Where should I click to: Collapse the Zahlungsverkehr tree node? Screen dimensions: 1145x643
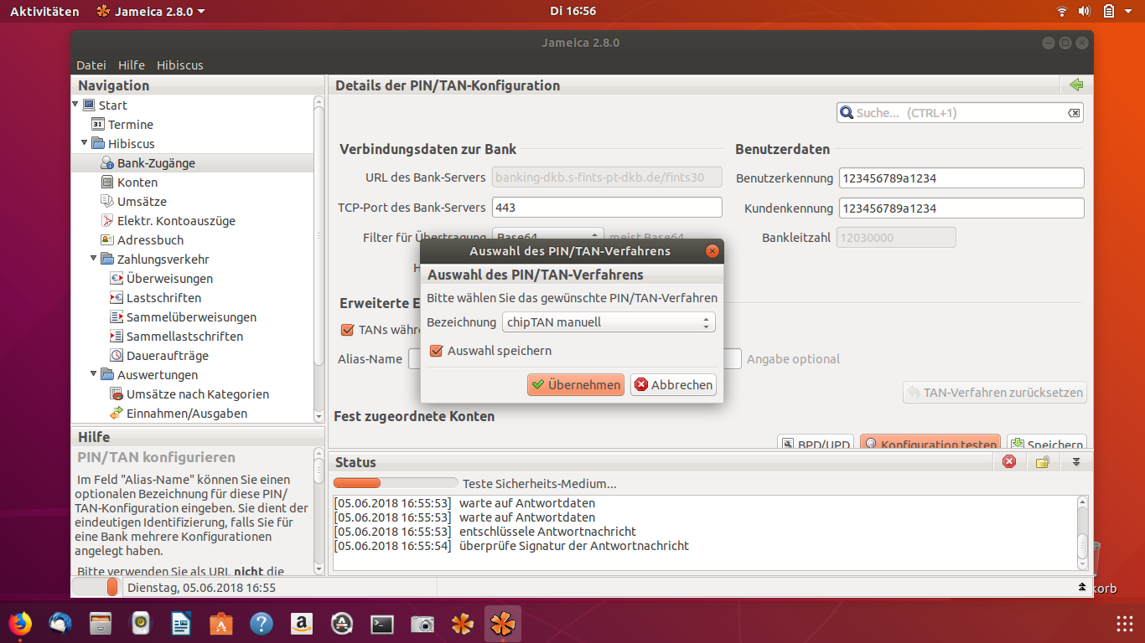[x=93, y=258]
